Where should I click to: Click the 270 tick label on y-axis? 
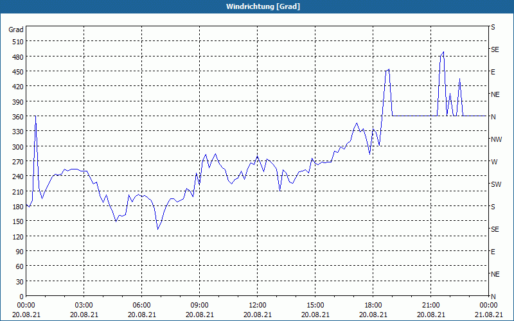pos(16,161)
